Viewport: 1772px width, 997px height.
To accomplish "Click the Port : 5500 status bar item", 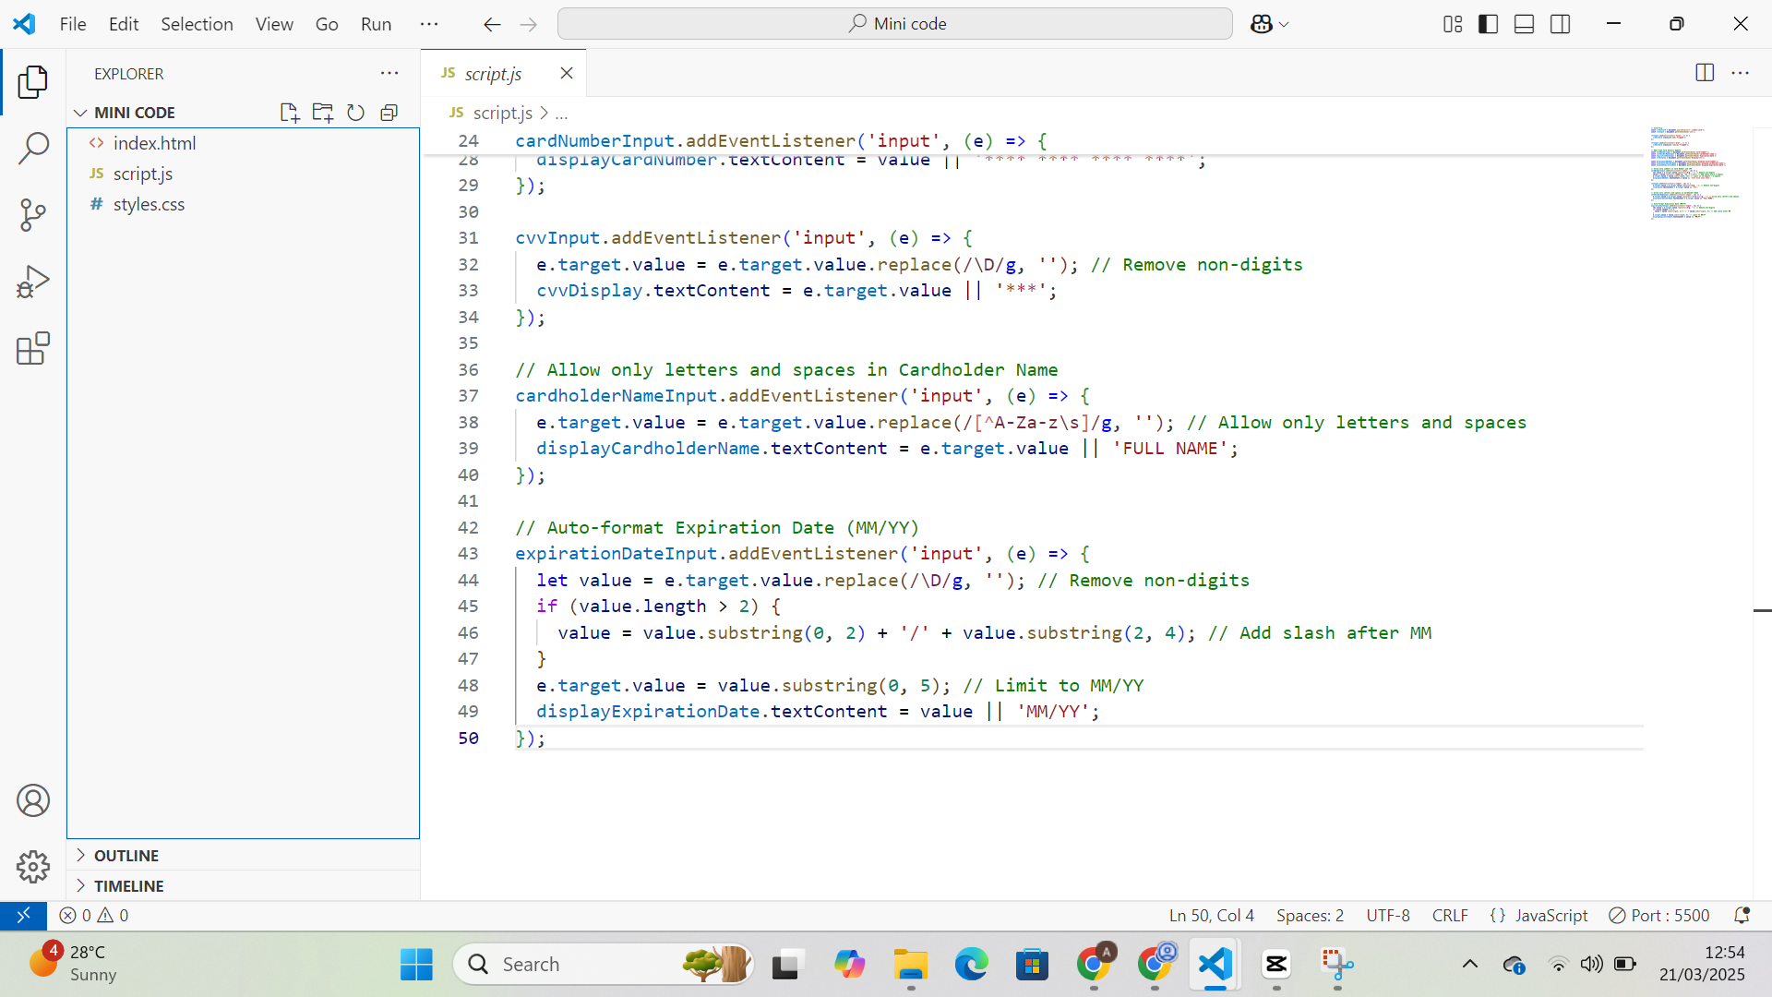I will [1658, 915].
